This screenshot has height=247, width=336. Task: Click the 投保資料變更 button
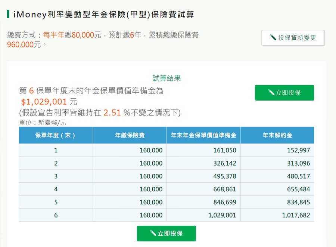pos(293,38)
